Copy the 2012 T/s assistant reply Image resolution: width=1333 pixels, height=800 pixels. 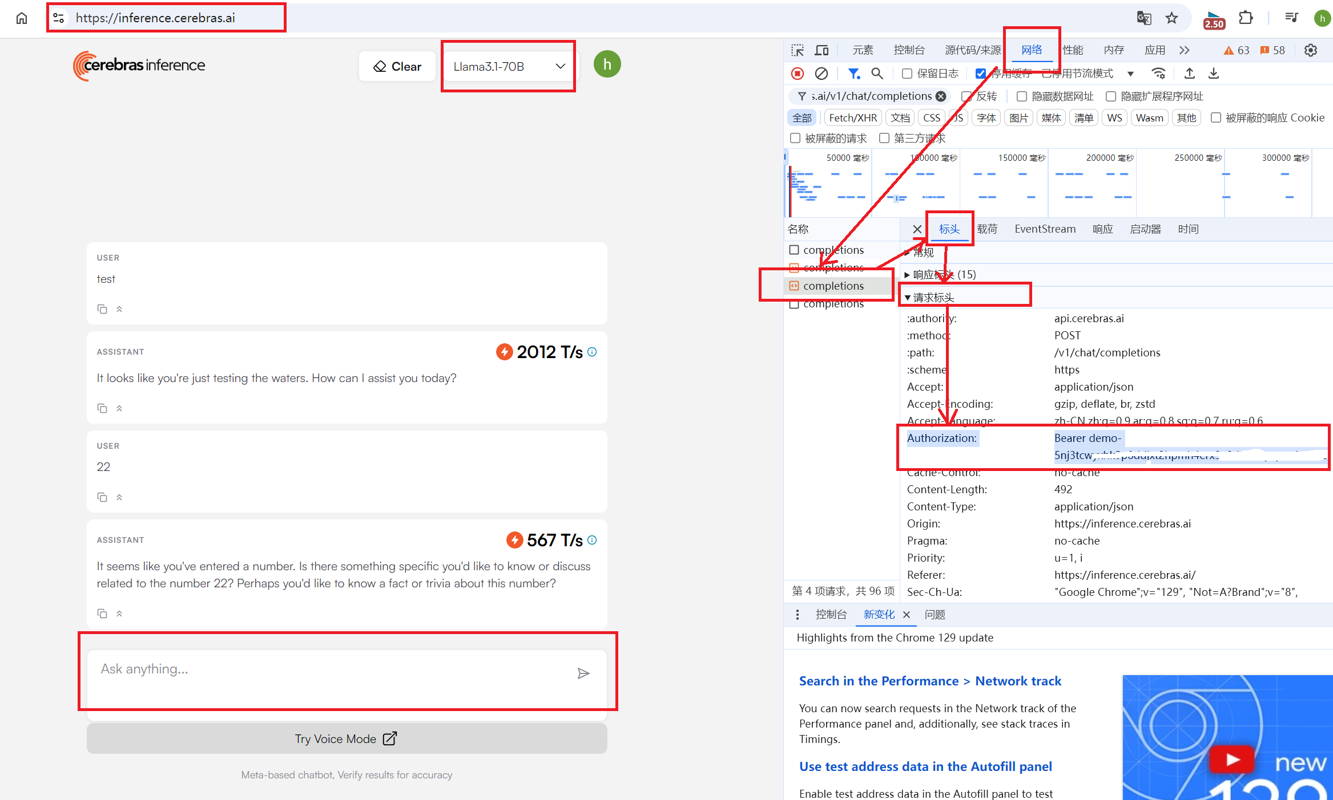click(x=102, y=408)
